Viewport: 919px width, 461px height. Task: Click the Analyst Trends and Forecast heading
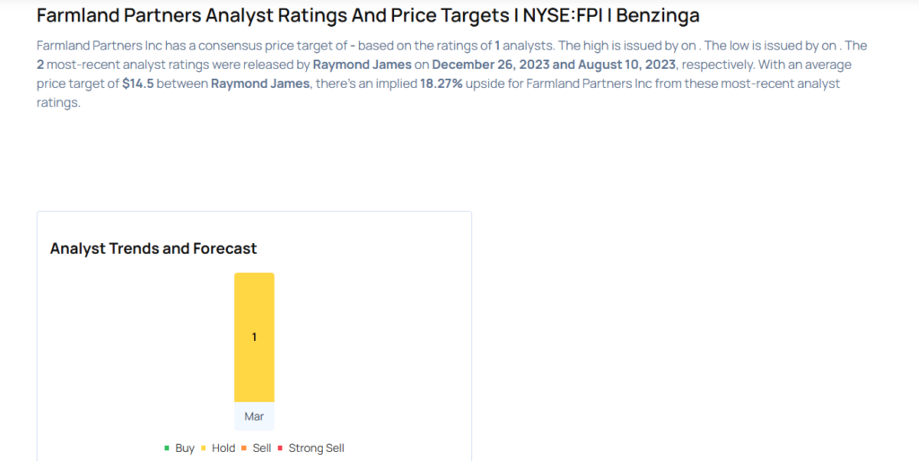pyautogui.click(x=153, y=248)
